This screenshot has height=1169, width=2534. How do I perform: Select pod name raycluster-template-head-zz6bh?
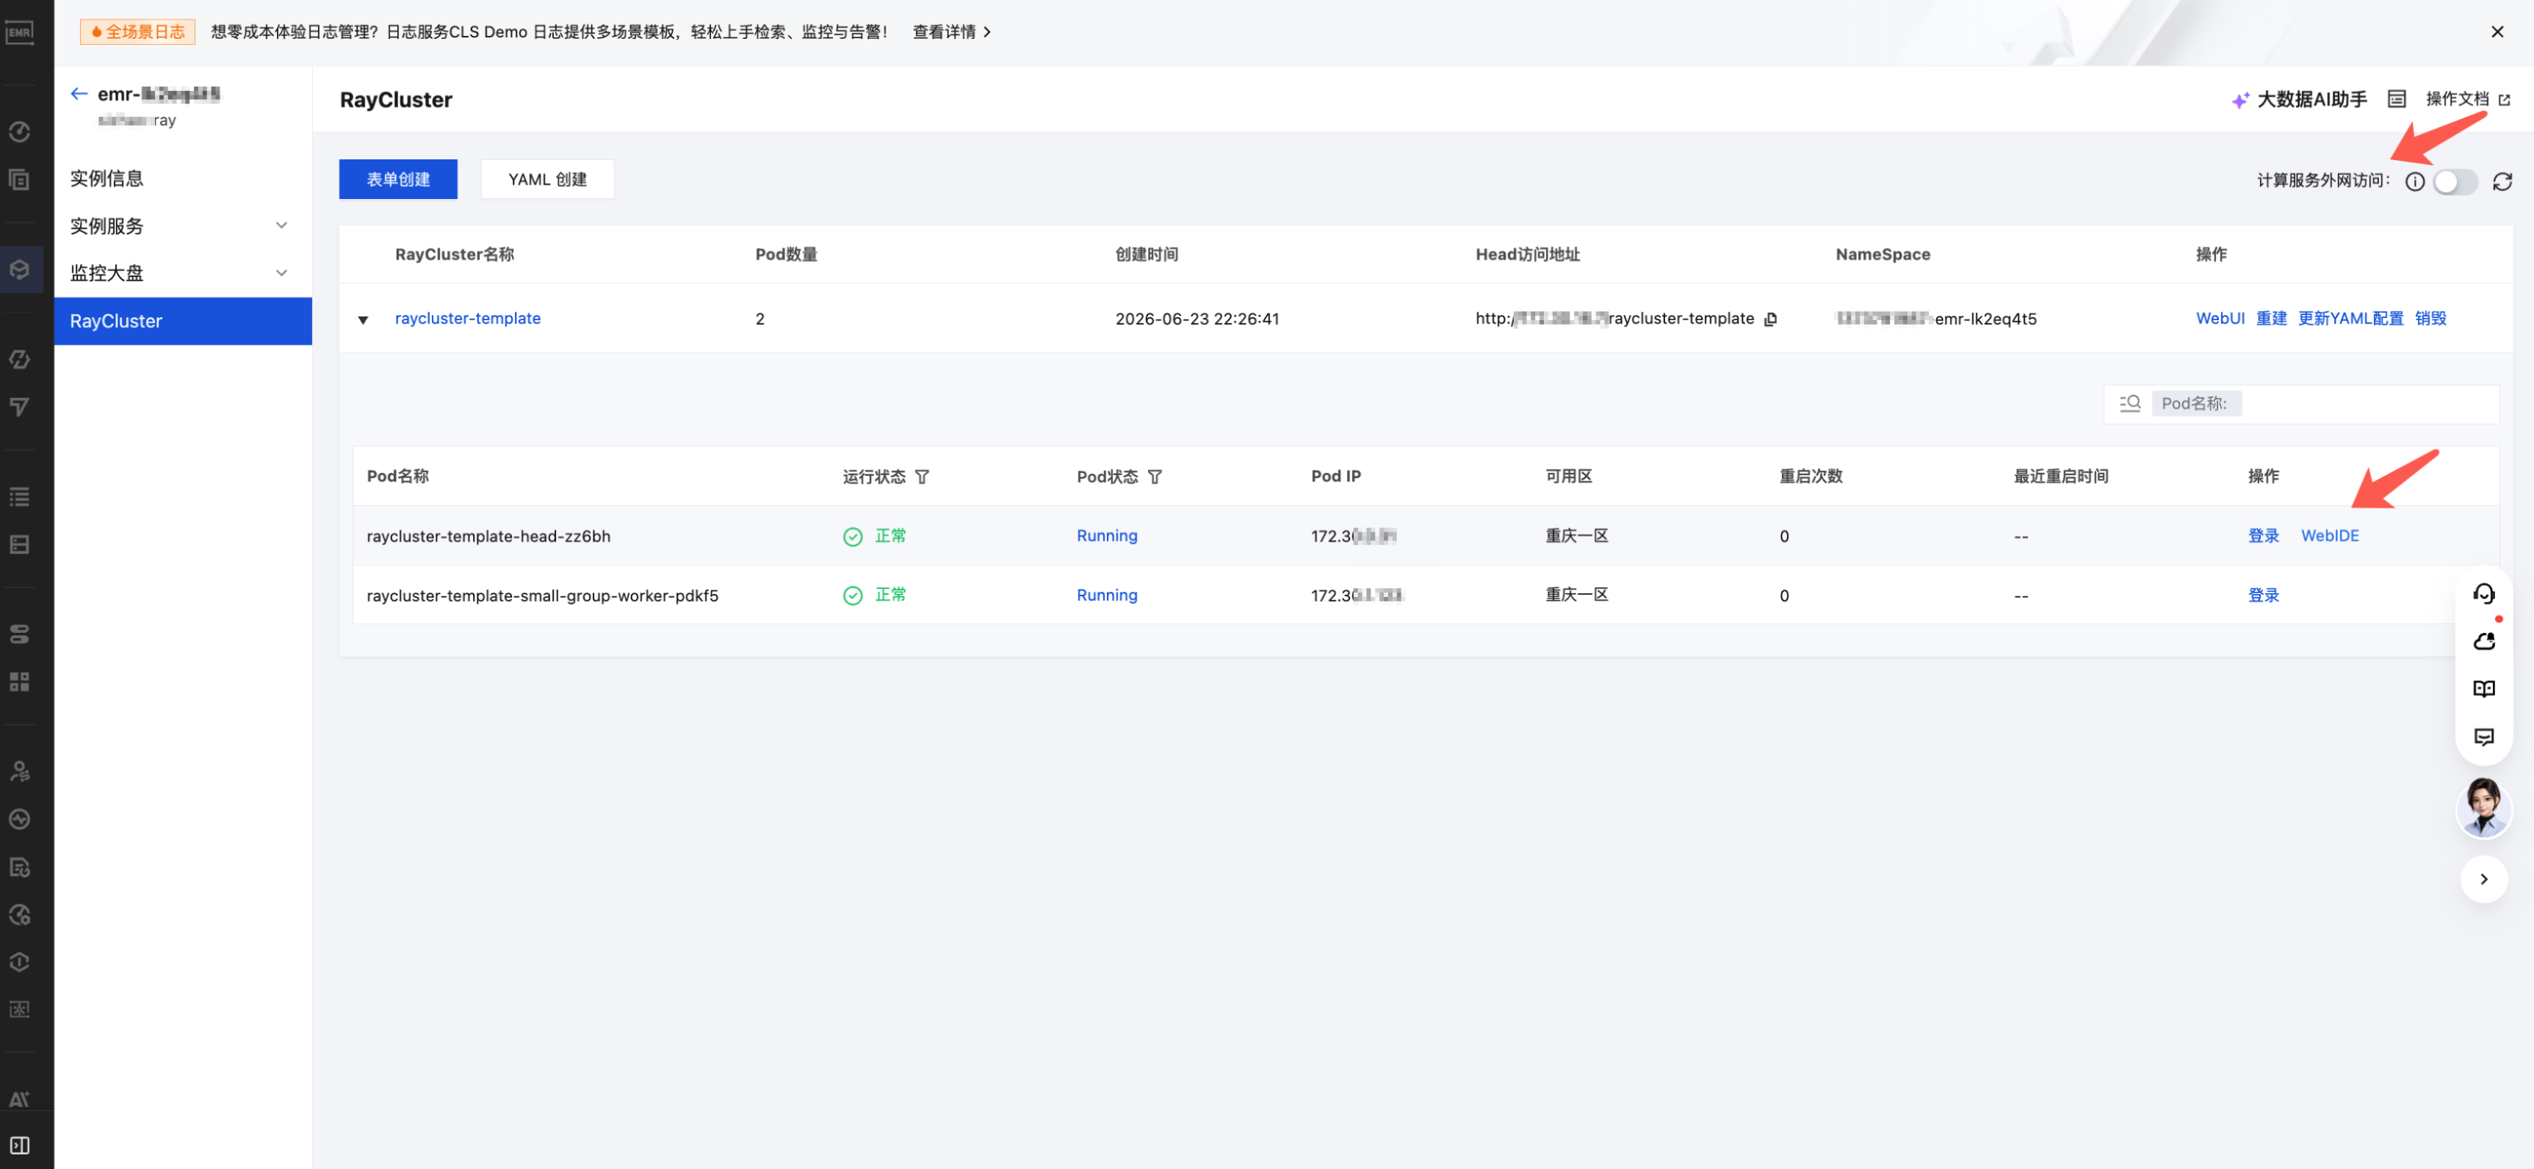[x=488, y=536]
